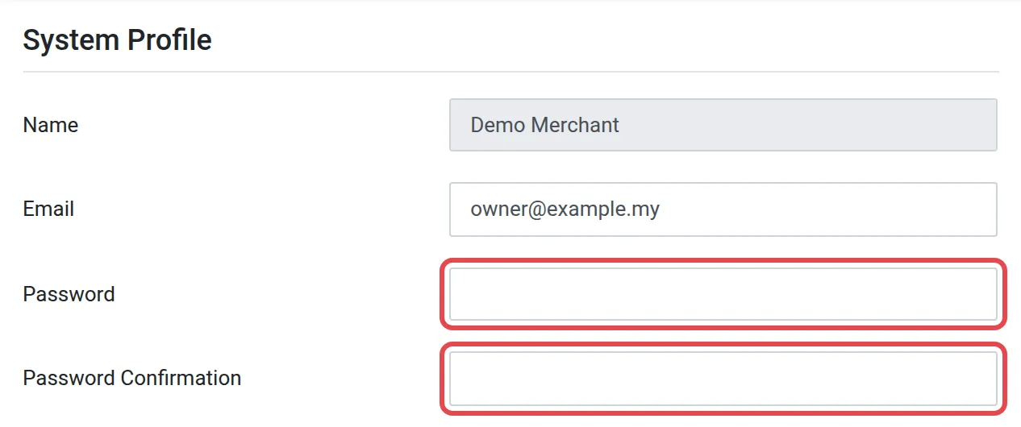Focus the Password Confirmation input field
Image resolution: width=1021 pixels, height=427 pixels.
coord(723,378)
